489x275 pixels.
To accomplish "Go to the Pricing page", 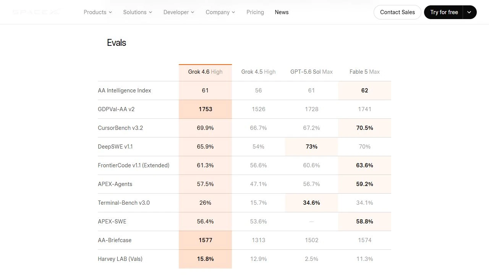I will pyautogui.click(x=255, y=12).
